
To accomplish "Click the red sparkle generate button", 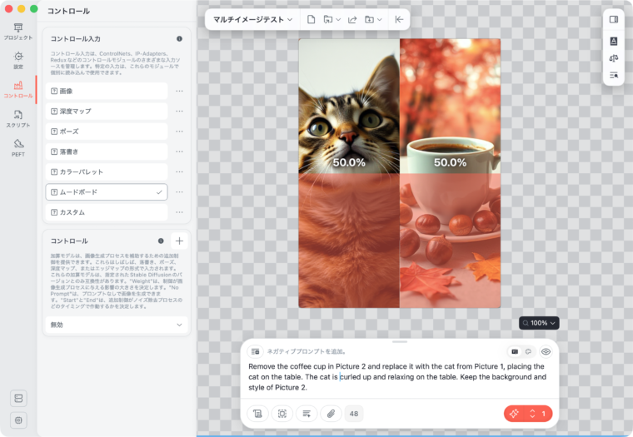I will pos(514,414).
